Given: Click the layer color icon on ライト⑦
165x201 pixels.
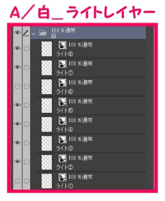Looking at the screenshot, I should [x=62, y=64].
